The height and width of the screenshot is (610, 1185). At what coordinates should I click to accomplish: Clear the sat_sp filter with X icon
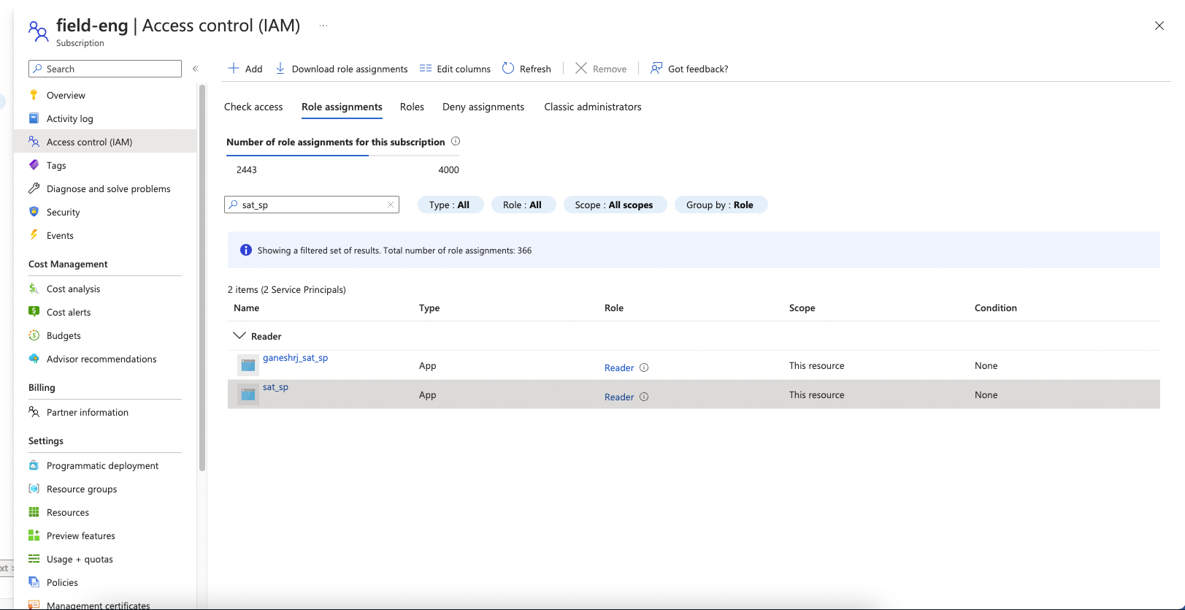[391, 205]
